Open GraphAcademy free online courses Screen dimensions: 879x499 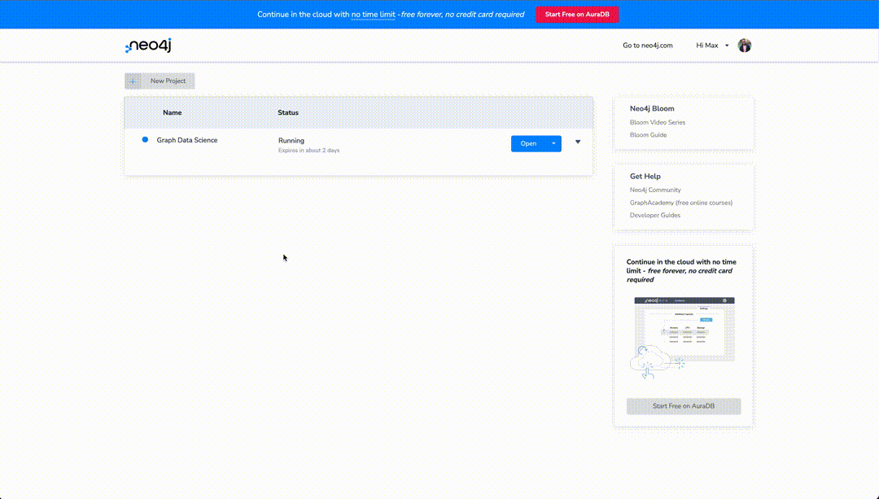tap(681, 203)
